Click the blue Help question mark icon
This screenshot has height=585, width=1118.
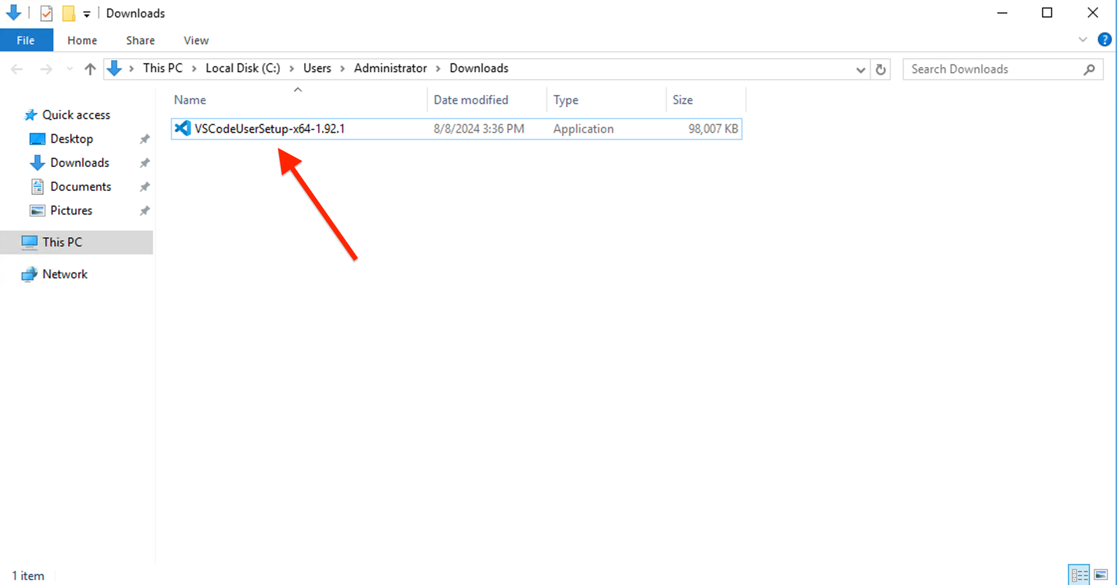1104,40
